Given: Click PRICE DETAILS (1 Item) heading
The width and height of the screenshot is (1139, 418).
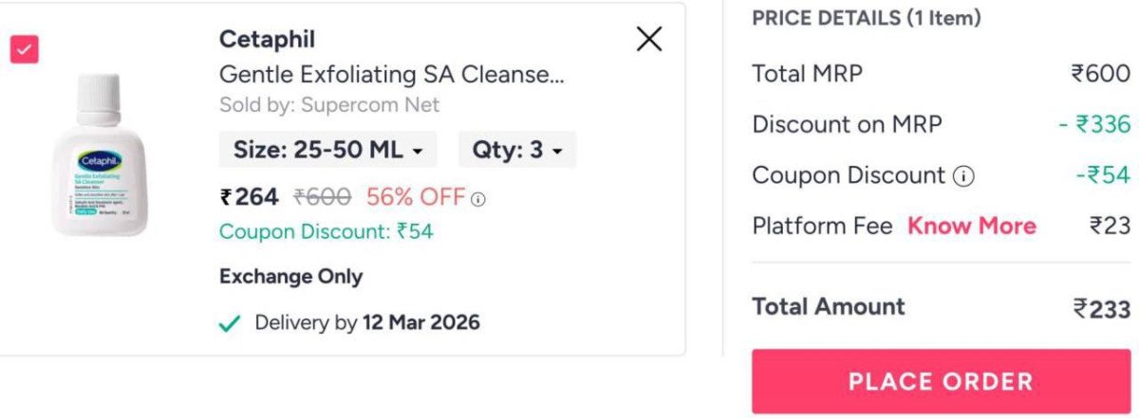Looking at the screenshot, I should pyautogui.click(x=866, y=18).
